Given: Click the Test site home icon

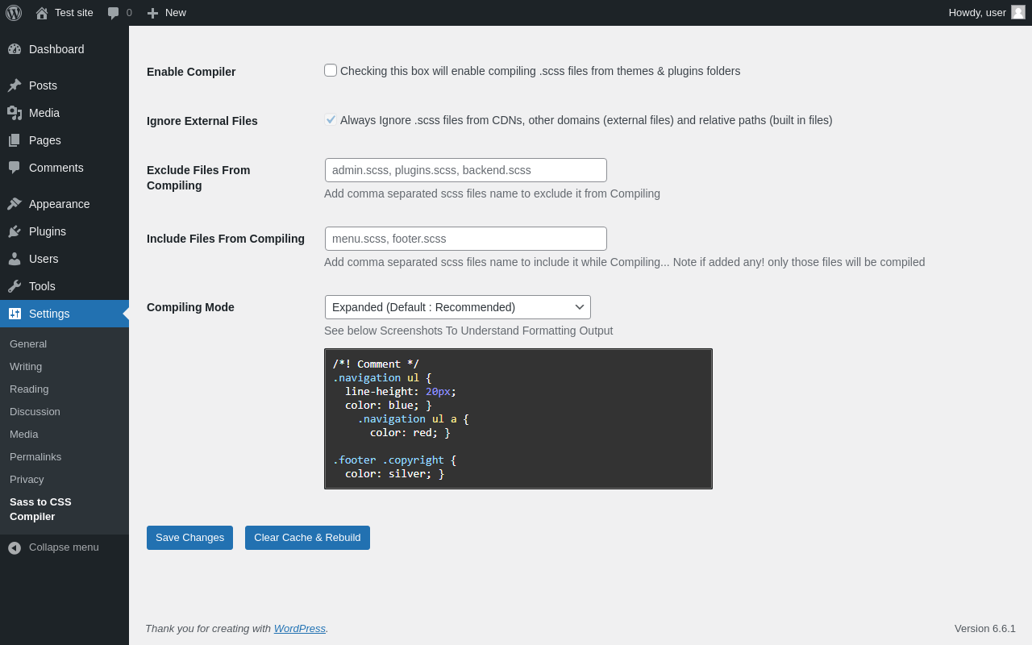Looking at the screenshot, I should click(42, 13).
